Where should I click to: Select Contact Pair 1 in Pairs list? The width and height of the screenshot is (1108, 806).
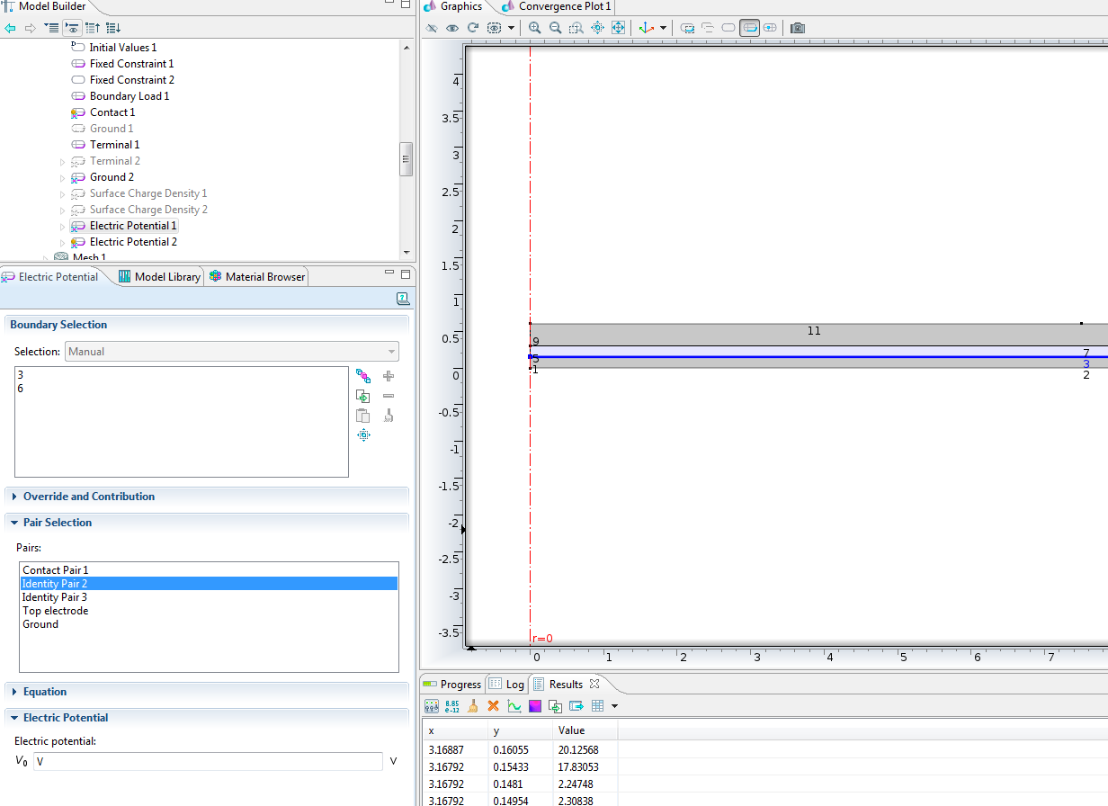coord(56,570)
